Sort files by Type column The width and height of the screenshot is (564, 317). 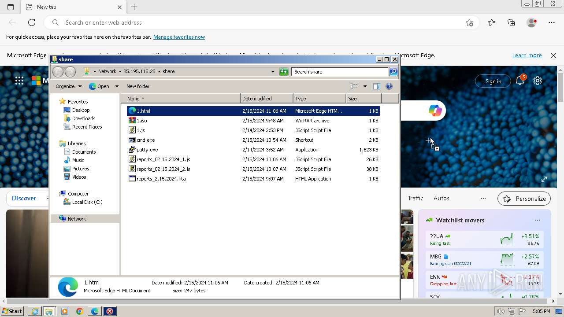click(x=319, y=99)
